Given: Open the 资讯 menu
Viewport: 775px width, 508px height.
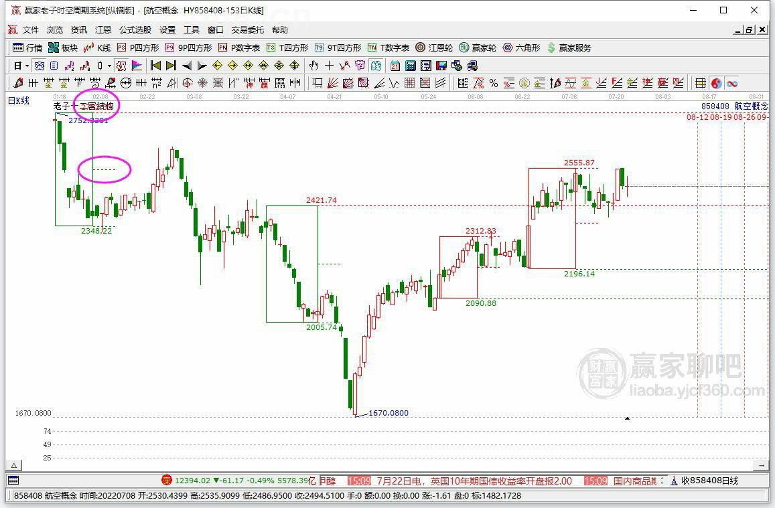Looking at the screenshot, I should 79,29.
